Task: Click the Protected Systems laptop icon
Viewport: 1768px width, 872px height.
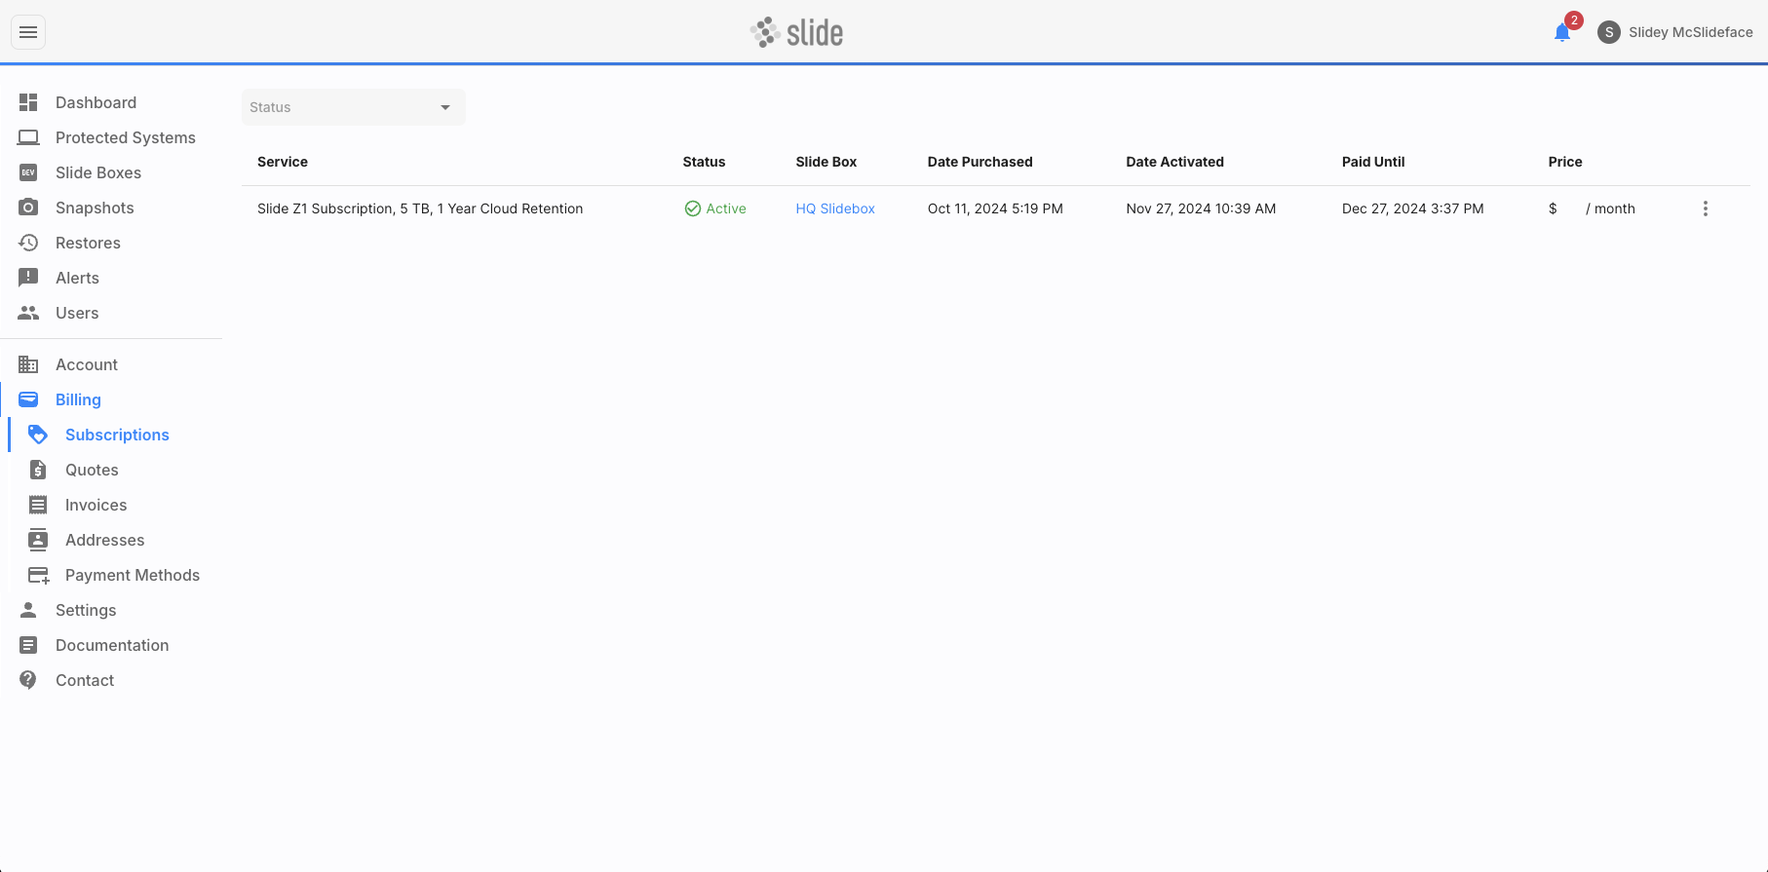Action: pyautogui.click(x=28, y=137)
